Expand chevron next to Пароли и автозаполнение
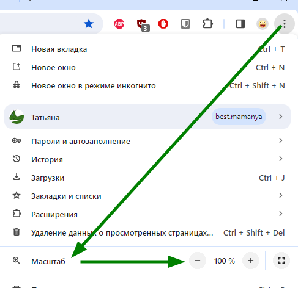Image resolution: width=298 pixels, height=288 pixels. [281, 140]
